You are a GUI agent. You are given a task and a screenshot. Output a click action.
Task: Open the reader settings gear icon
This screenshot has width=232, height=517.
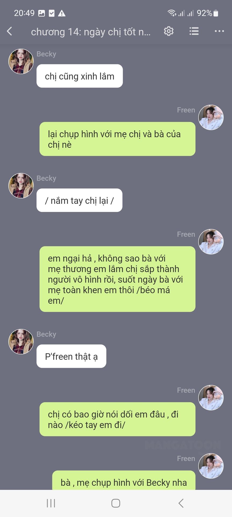coord(169,31)
